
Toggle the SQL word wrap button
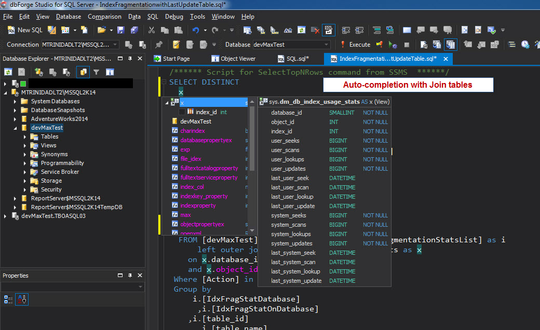coord(329,30)
